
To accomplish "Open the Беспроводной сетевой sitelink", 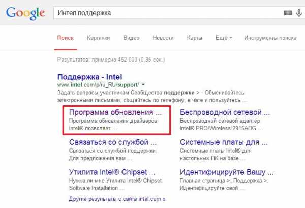I will pyautogui.click(x=225, y=112).
